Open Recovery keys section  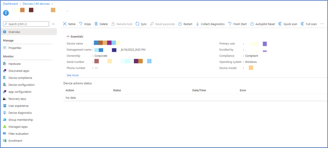click(15, 99)
